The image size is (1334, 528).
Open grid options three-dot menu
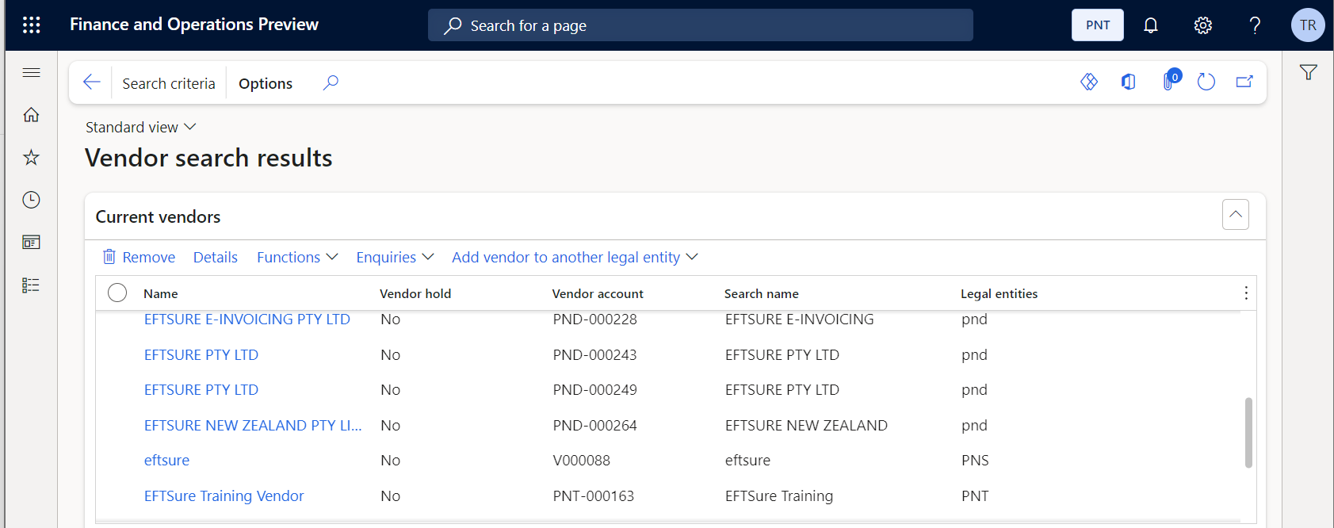1246,293
